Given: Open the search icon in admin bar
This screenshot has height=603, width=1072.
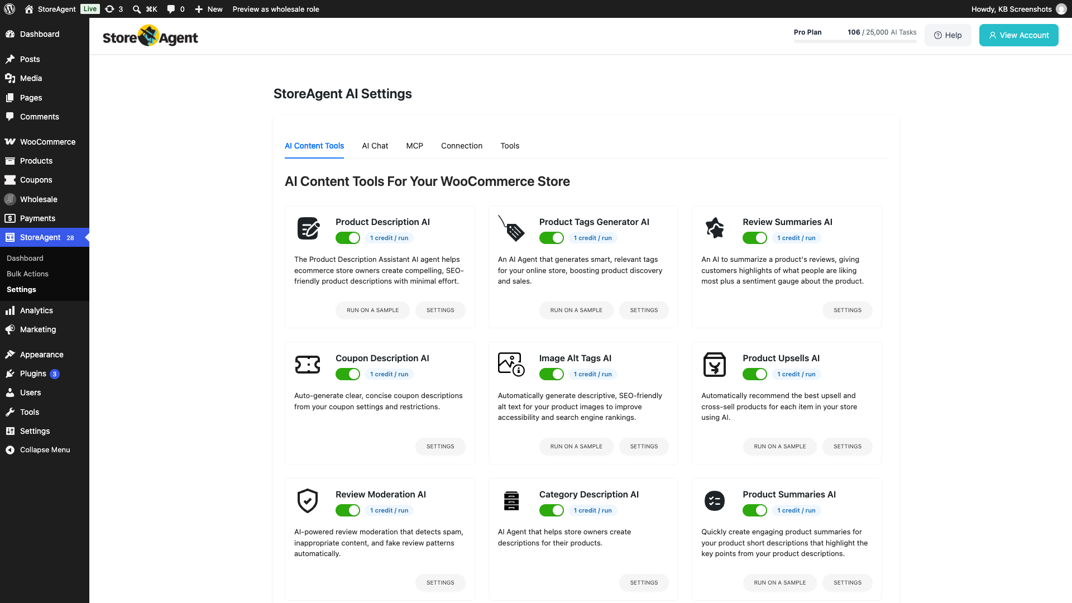Looking at the screenshot, I should 137,9.
